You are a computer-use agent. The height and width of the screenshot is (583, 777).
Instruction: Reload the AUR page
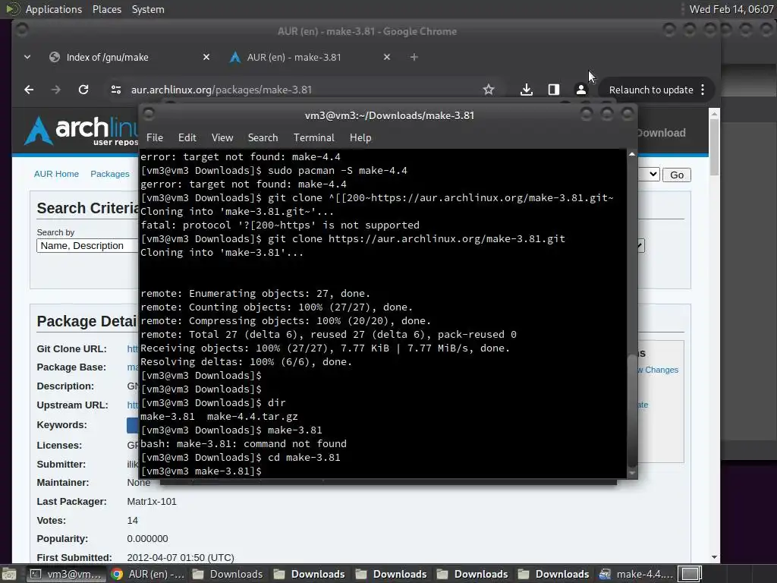(83, 90)
